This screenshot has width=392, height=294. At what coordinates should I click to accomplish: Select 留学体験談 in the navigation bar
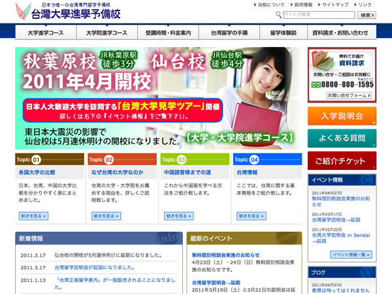pos(282,33)
